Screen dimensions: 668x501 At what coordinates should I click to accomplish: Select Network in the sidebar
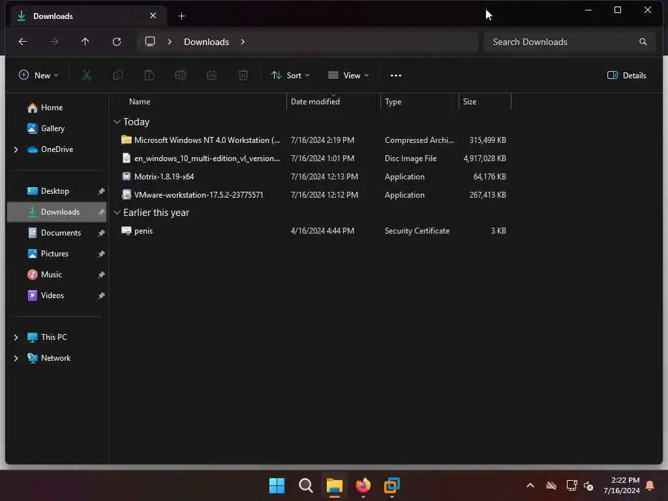tap(56, 358)
